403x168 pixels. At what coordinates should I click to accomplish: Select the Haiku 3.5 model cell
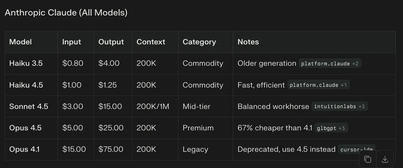[26, 63]
